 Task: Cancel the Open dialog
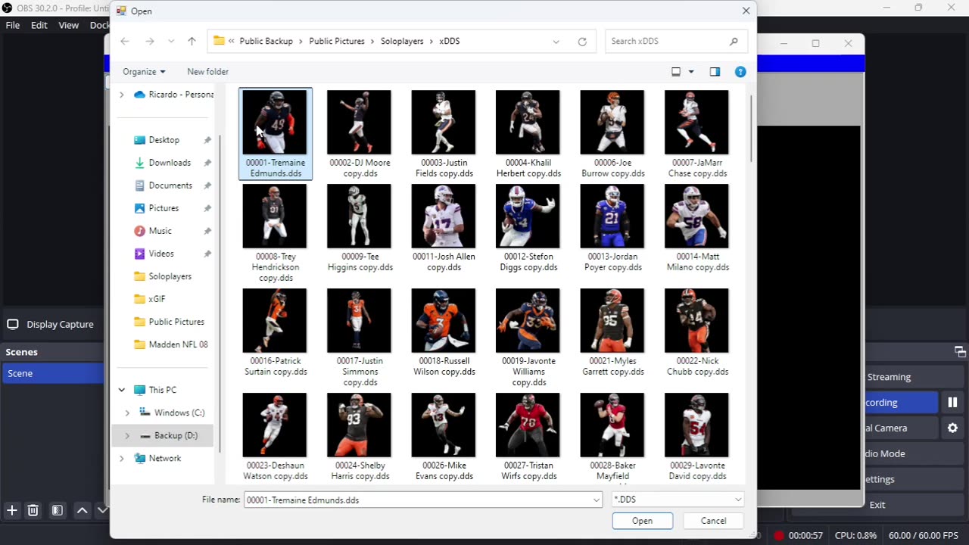(713, 521)
